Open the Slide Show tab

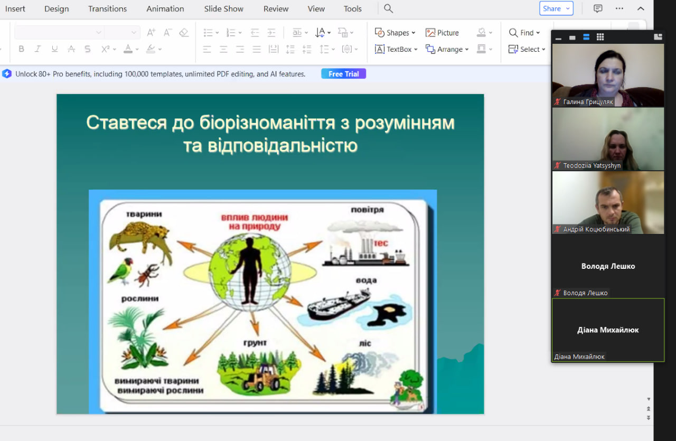(224, 8)
